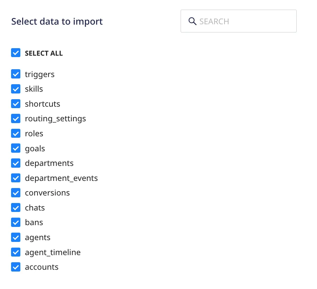Click the magnifying glass search icon
Viewport: 317px width, 289px height.
click(x=192, y=21)
